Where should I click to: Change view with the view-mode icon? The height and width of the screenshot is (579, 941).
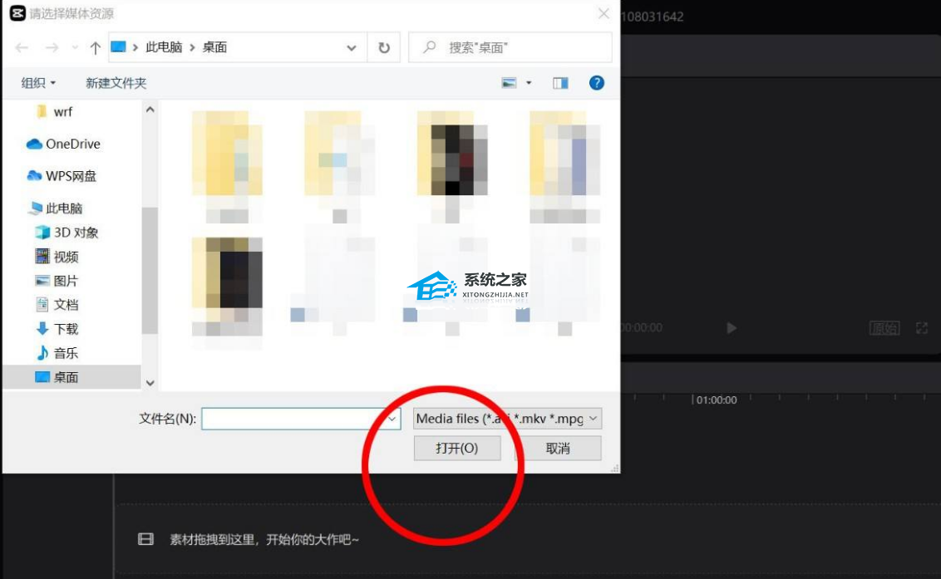pyautogui.click(x=509, y=83)
